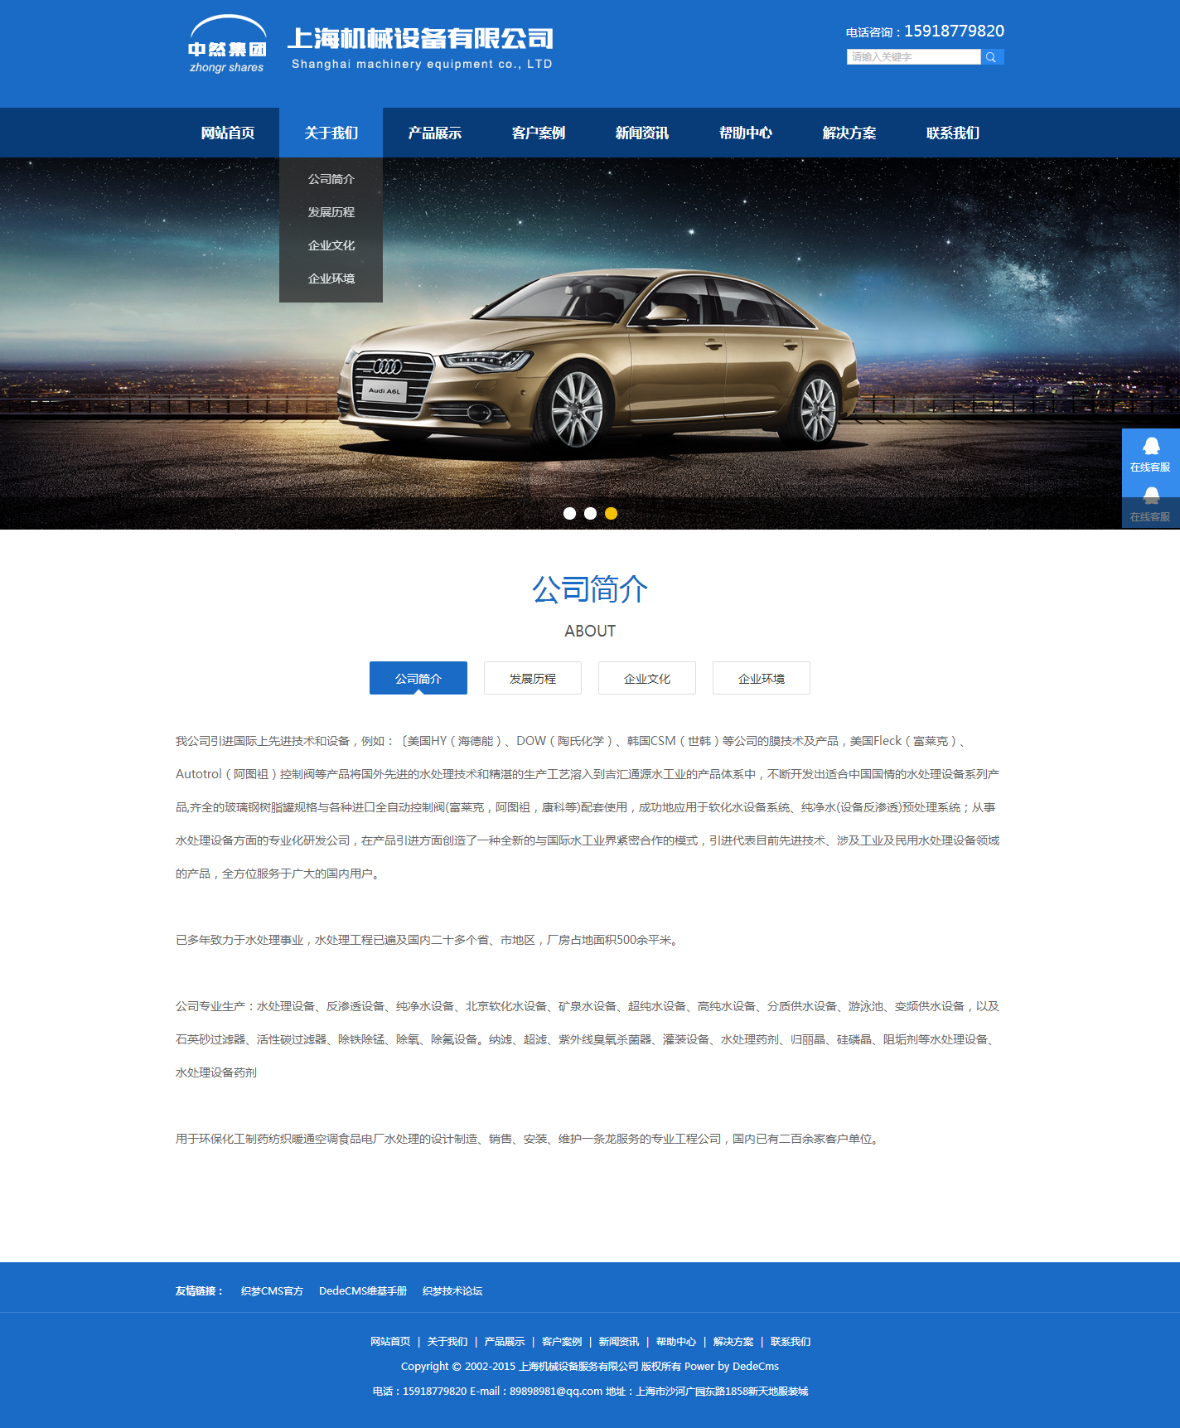Open the DedeCMS维基手册 link

point(363,1290)
